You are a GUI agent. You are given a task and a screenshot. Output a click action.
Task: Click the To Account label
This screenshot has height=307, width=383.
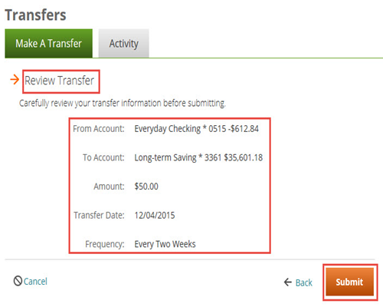(x=103, y=157)
